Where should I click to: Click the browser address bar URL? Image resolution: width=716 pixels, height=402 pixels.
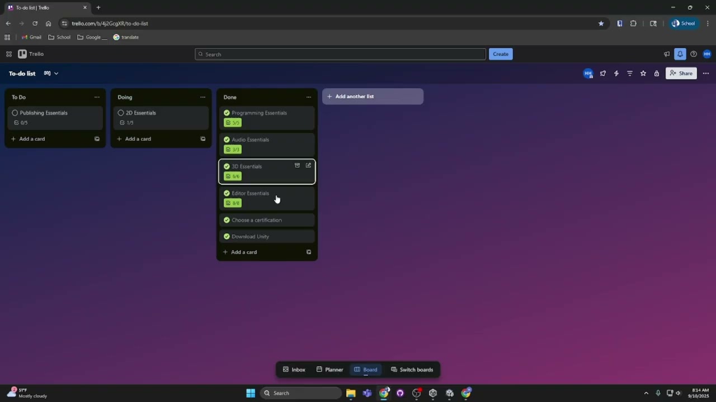pos(110,23)
